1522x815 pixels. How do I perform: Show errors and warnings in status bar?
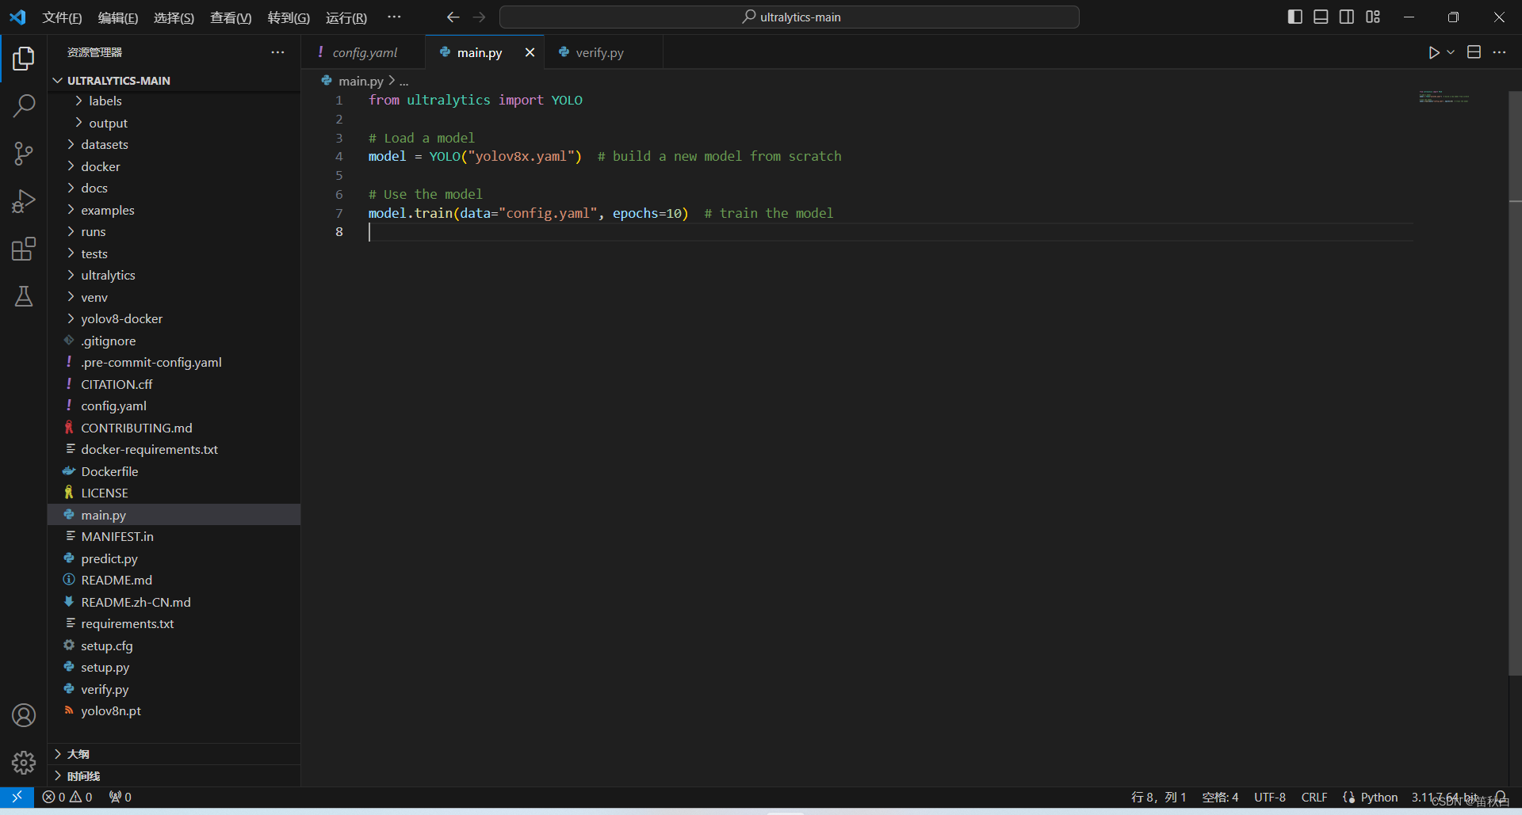[67, 797]
